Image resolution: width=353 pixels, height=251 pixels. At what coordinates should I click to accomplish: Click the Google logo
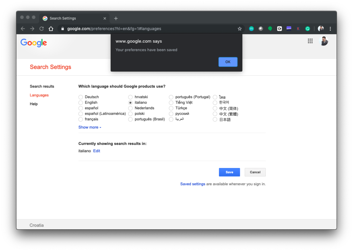click(x=34, y=43)
